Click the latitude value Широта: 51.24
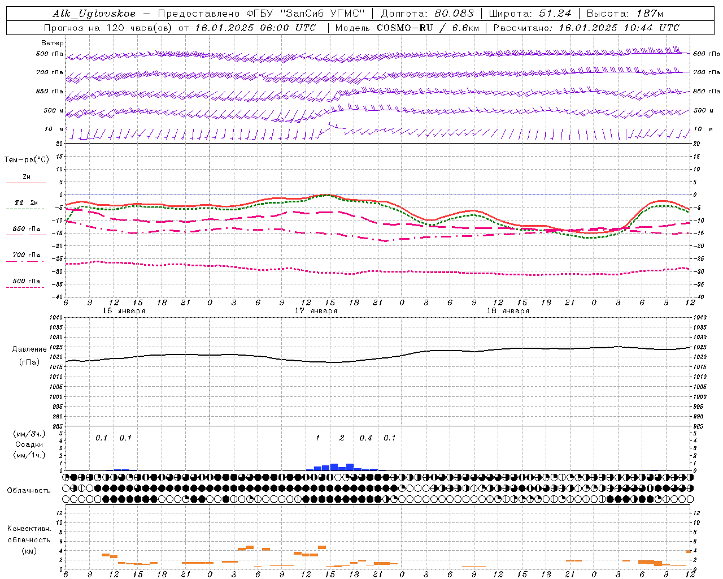Screen dimensions: 723x579 [x=530, y=14]
